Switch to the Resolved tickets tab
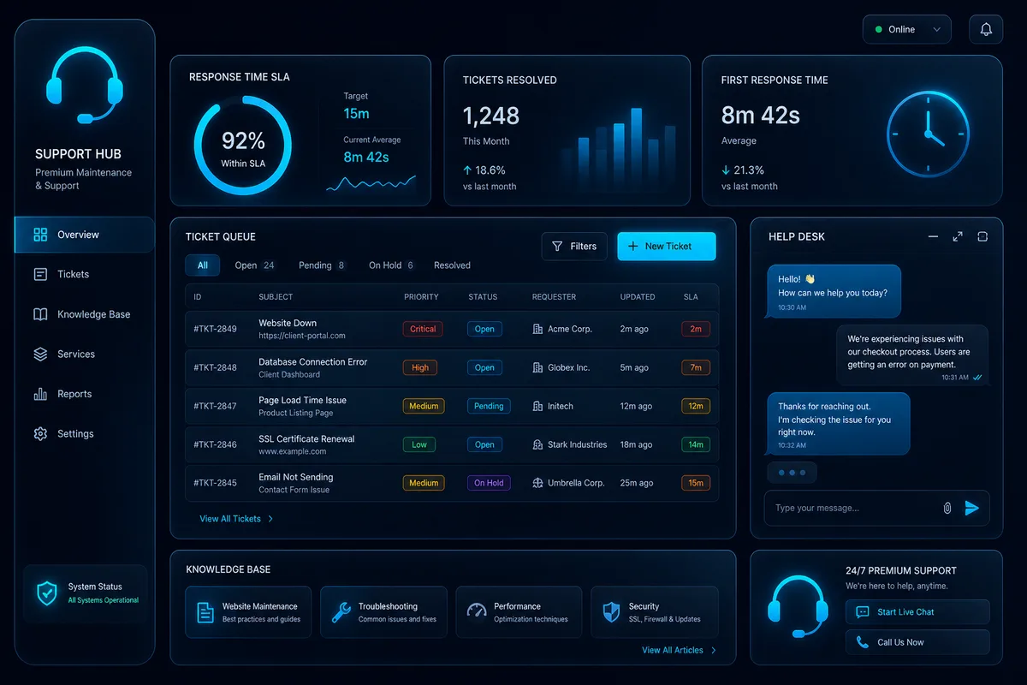Image resolution: width=1027 pixels, height=685 pixels. coord(452,265)
